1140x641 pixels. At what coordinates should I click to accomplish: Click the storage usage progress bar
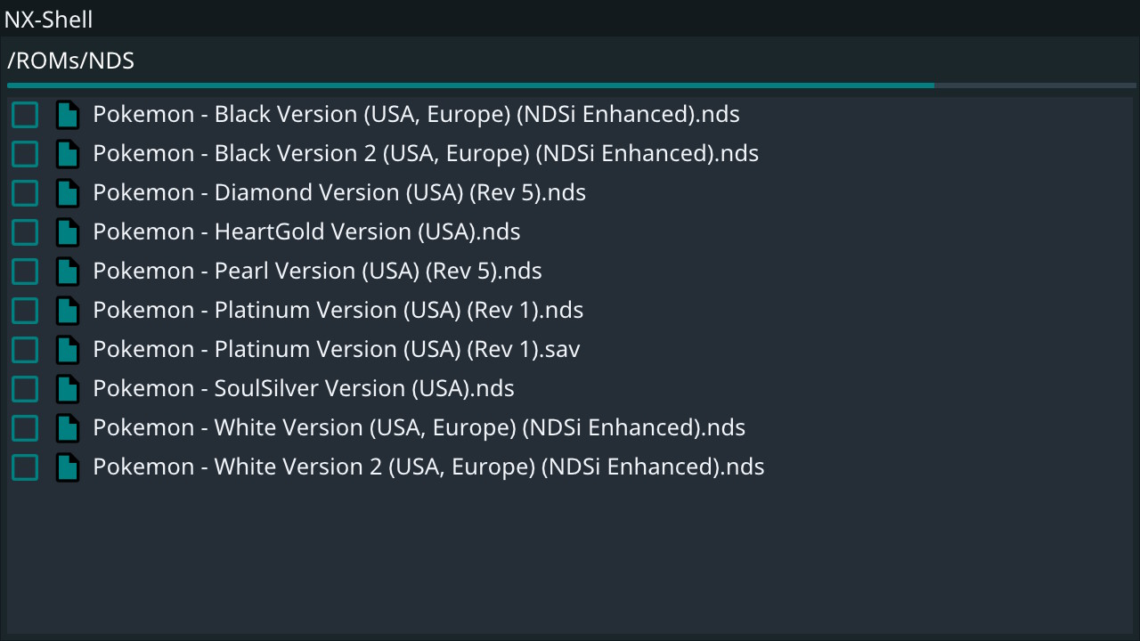coord(572,85)
